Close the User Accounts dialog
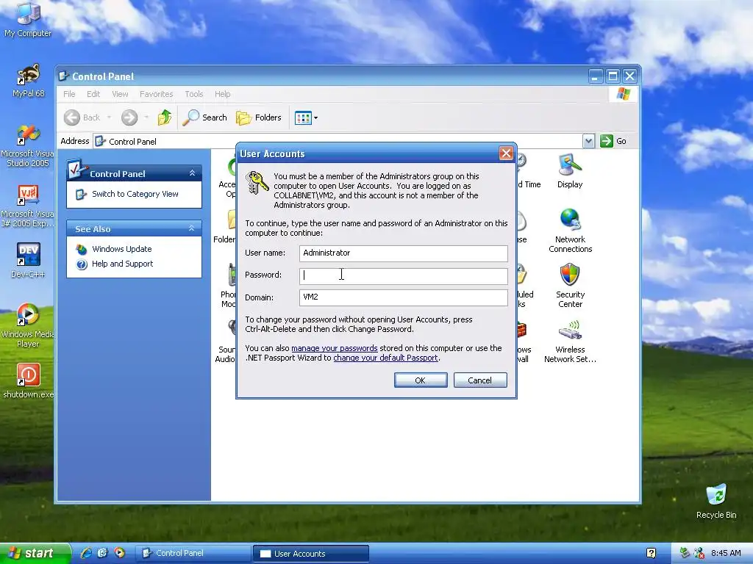Viewport: 753px width, 564px height. [506, 153]
